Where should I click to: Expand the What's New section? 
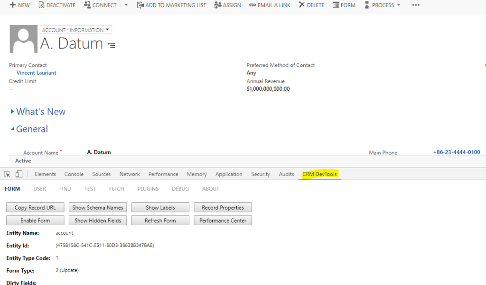click(x=38, y=112)
